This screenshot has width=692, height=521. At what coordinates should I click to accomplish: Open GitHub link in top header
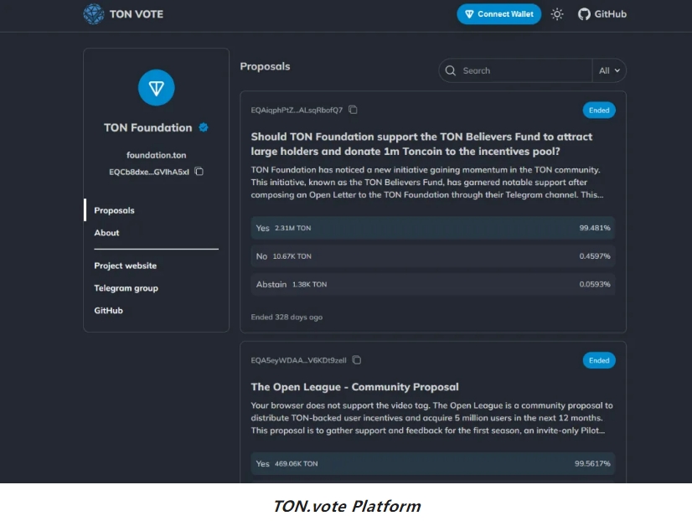point(602,14)
